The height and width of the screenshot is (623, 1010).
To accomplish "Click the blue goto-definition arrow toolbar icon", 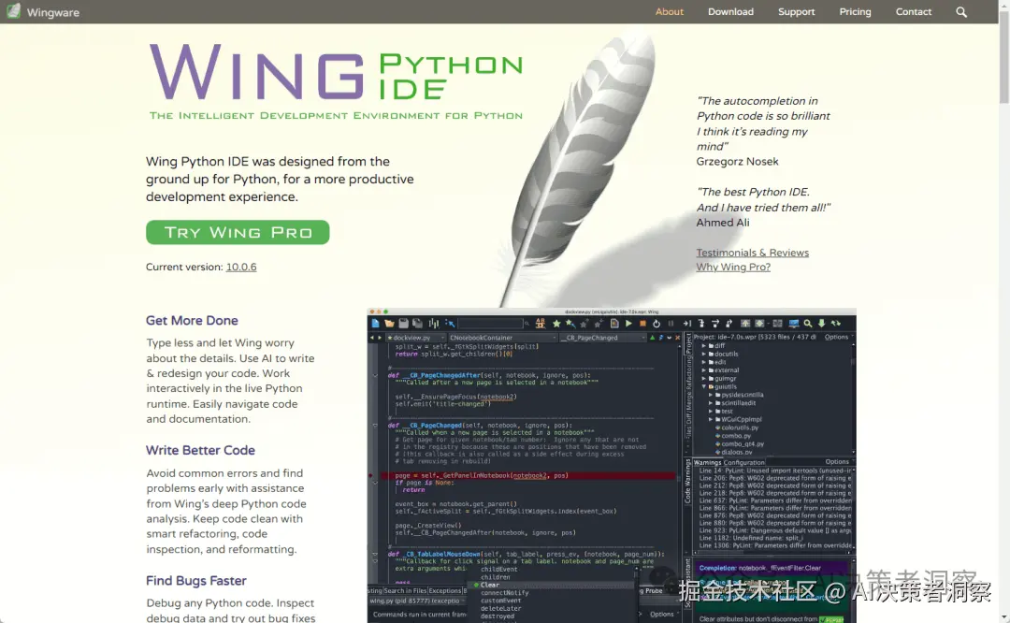I will pyautogui.click(x=450, y=324).
